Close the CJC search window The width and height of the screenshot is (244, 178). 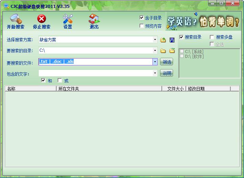(x=233, y=3)
